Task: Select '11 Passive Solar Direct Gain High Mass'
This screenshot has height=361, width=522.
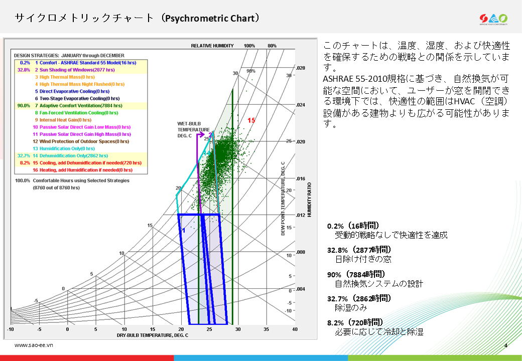Action: point(82,134)
